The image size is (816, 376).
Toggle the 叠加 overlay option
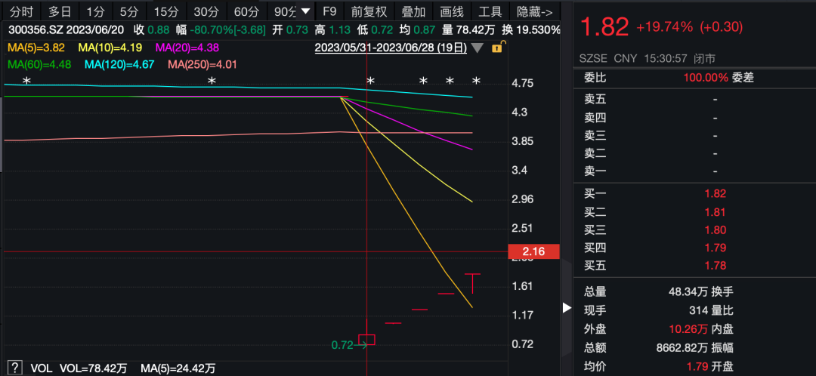(x=413, y=11)
